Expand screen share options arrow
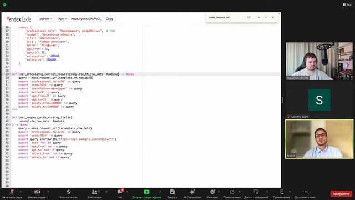This screenshot has height=200, width=355. point(160,192)
